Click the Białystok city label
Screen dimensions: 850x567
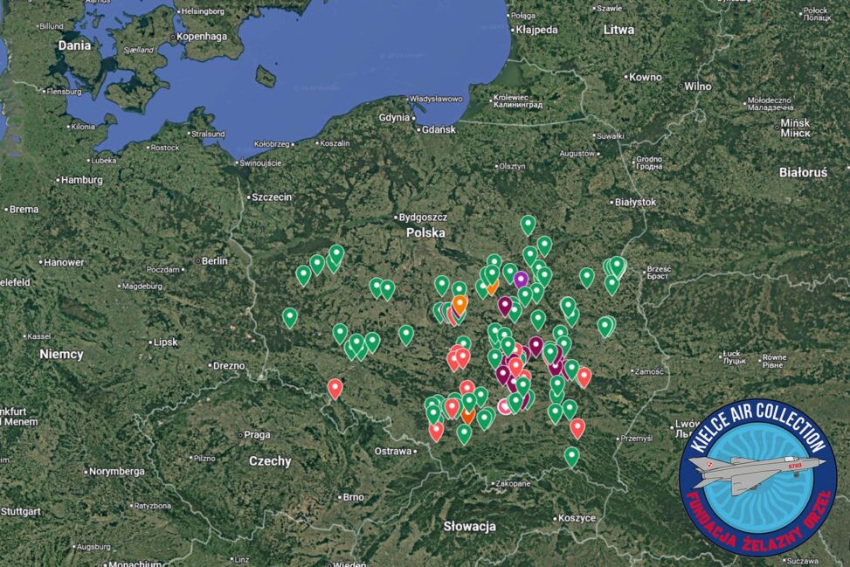coord(635,202)
